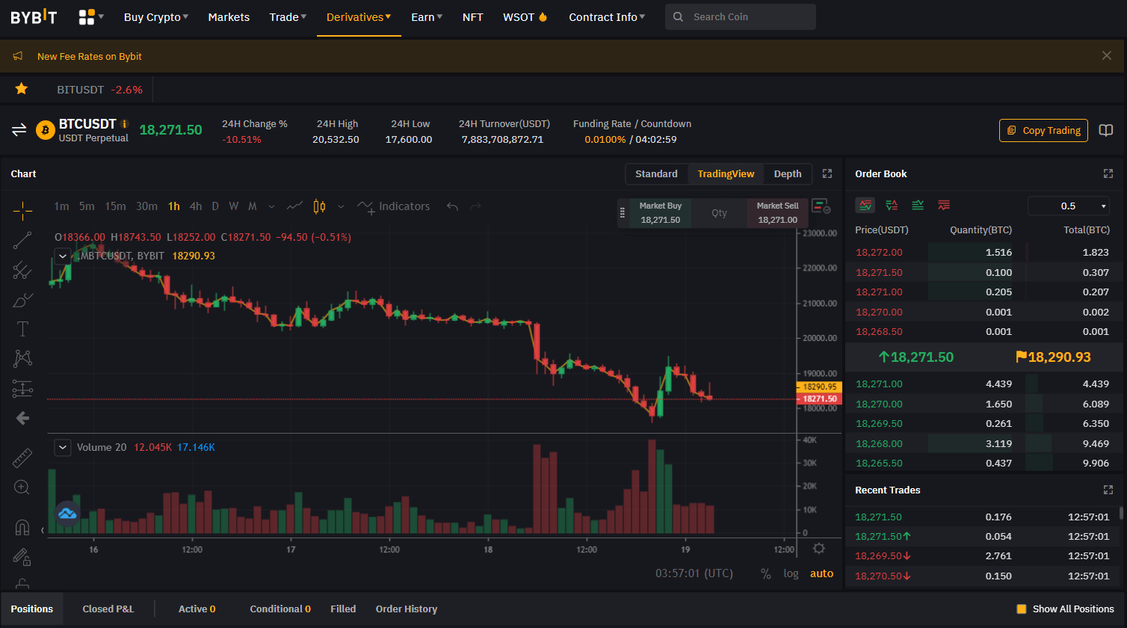Screen dimensions: 1127x628
Task: Choose the pitchfork drawing tool
Action: click(x=22, y=270)
